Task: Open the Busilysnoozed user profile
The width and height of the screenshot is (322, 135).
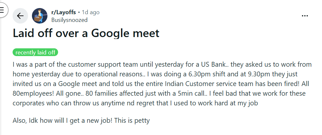Action: [x=69, y=20]
